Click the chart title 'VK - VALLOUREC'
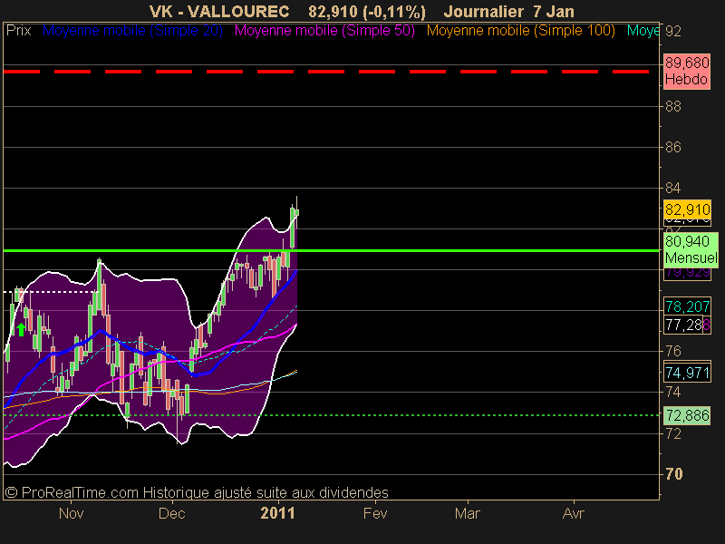 (219, 11)
